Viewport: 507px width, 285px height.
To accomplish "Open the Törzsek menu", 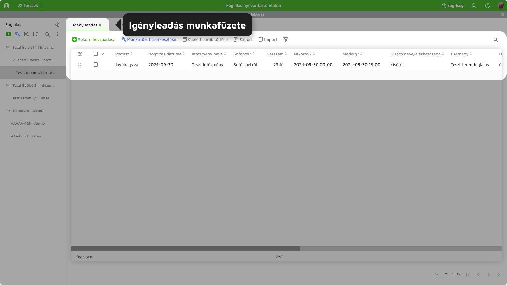I will [28, 6].
